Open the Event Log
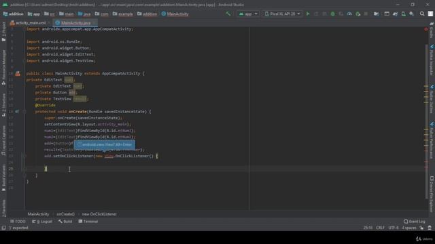This screenshot has height=244, width=435. 415,222
